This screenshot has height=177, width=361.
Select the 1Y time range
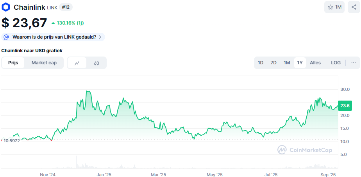click(300, 62)
